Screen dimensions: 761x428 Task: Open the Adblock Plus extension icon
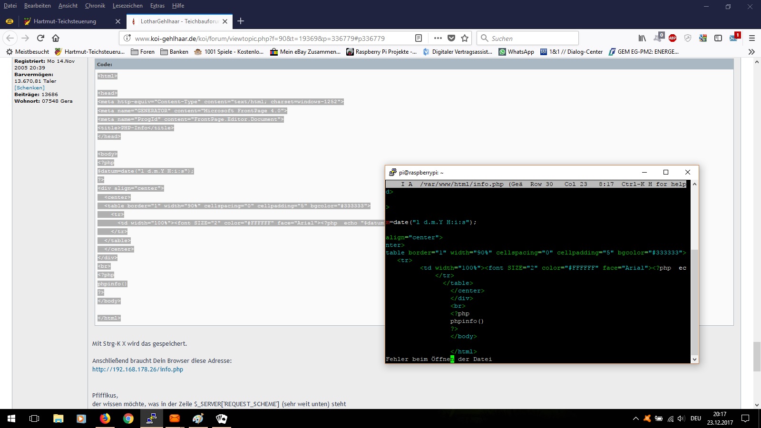(673, 38)
